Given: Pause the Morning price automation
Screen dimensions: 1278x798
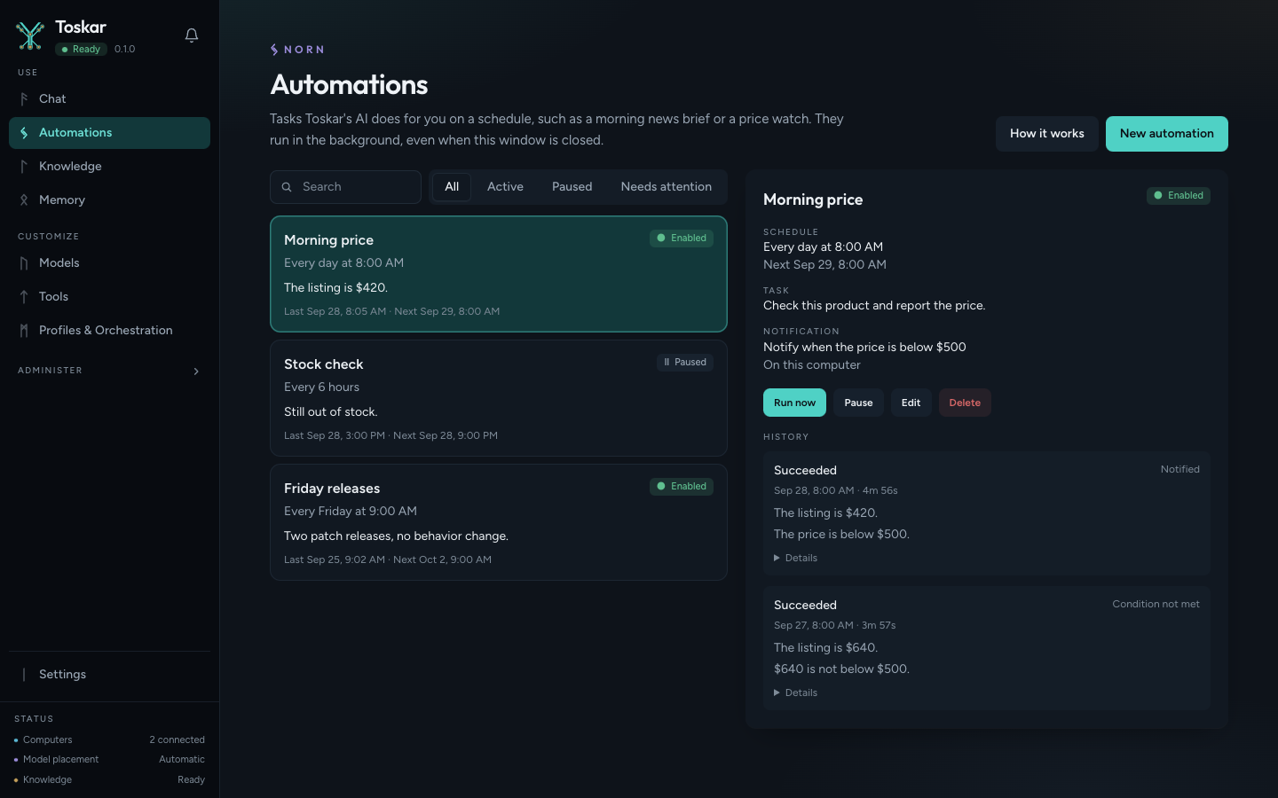Looking at the screenshot, I should coord(858,403).
